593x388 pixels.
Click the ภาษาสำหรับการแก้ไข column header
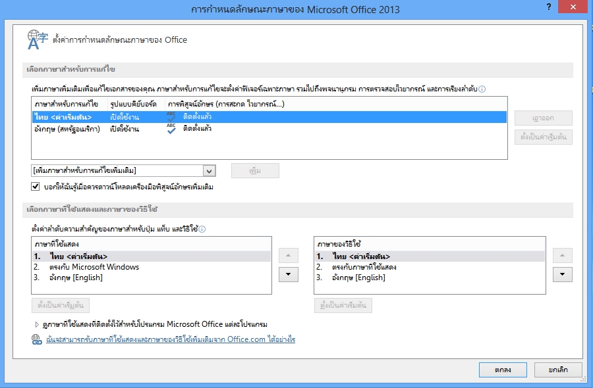[x=70, y=104]
